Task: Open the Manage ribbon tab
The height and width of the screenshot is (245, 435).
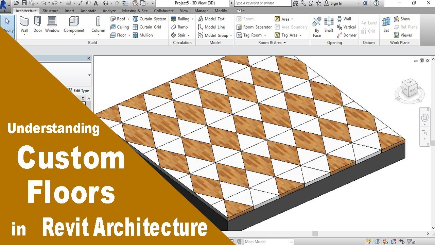Action: click(x=202, y=11)
